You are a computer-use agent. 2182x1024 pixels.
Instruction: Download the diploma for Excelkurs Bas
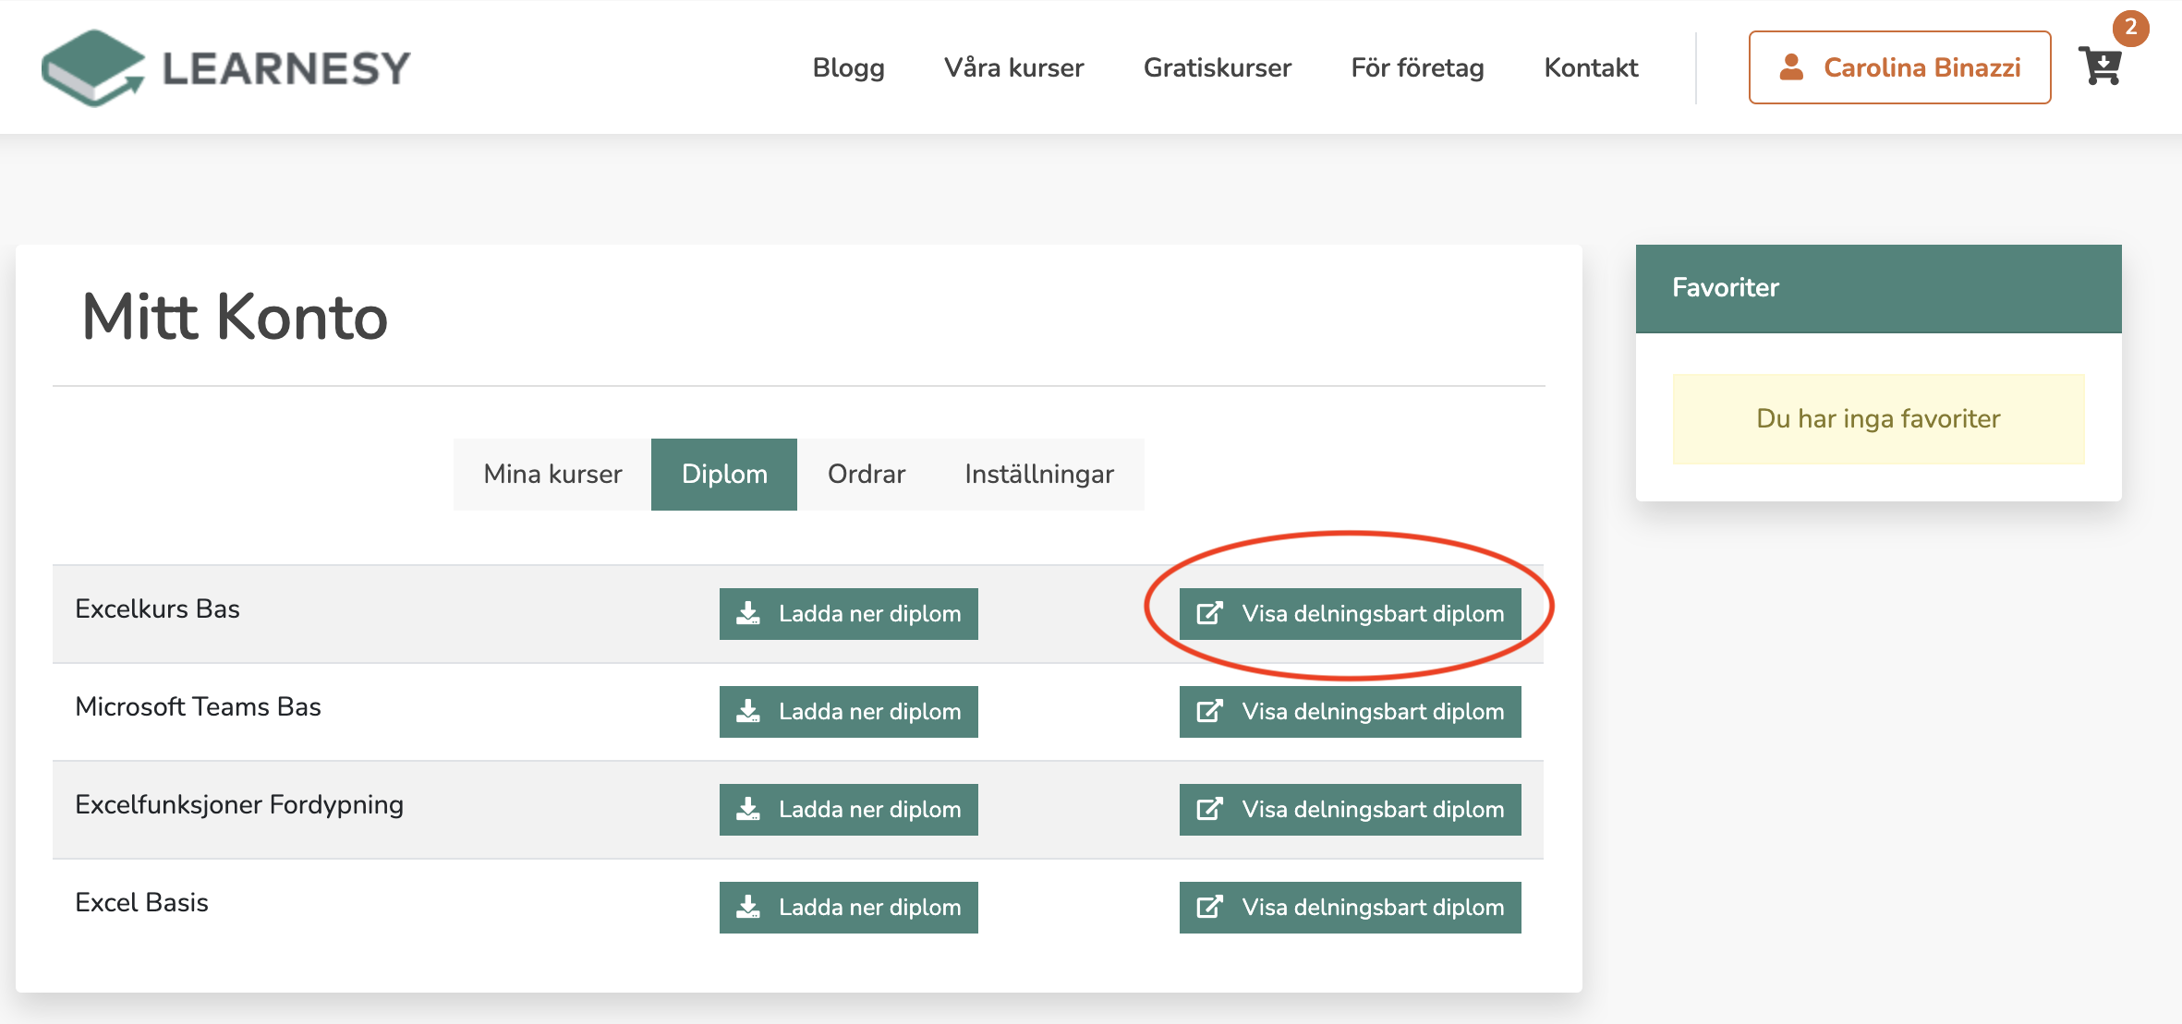(x=848, y=614)
